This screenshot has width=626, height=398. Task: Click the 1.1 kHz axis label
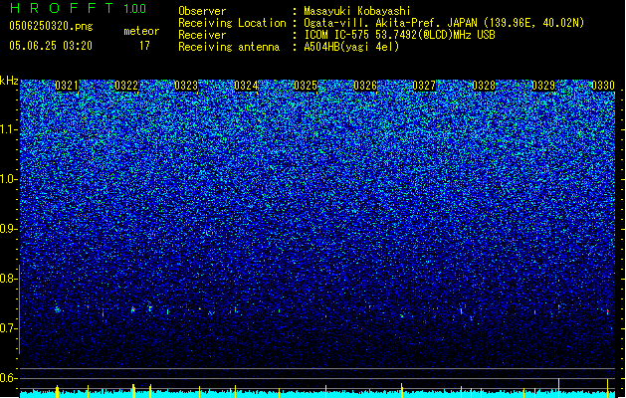click(x=8, y=129)
